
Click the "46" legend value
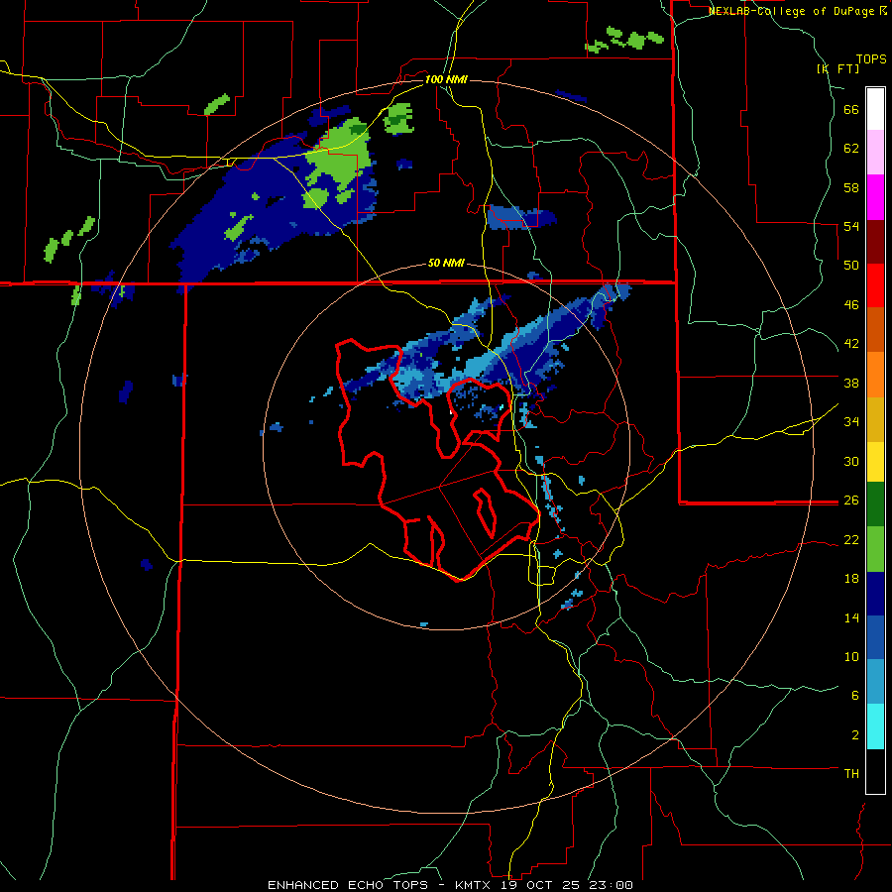[x=851, y=305]
